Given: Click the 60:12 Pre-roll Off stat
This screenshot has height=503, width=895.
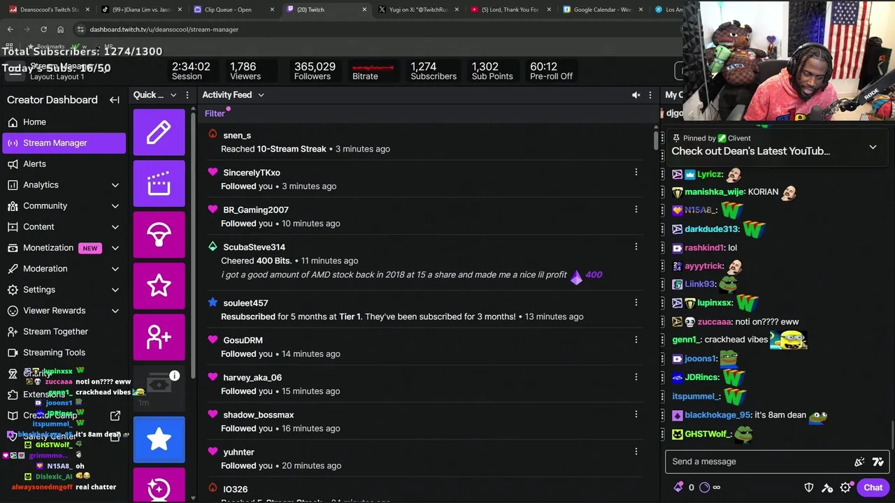Looking at the screenshot, I should (550, 71).
